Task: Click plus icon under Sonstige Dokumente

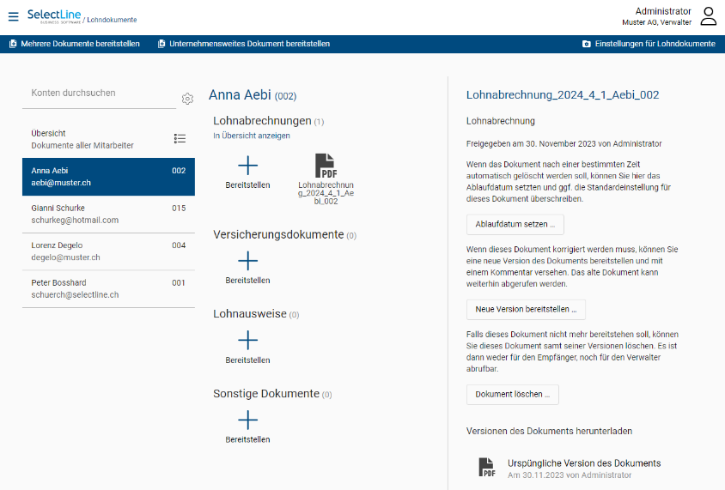Action: pyautogui.click(x=248, y=420)
